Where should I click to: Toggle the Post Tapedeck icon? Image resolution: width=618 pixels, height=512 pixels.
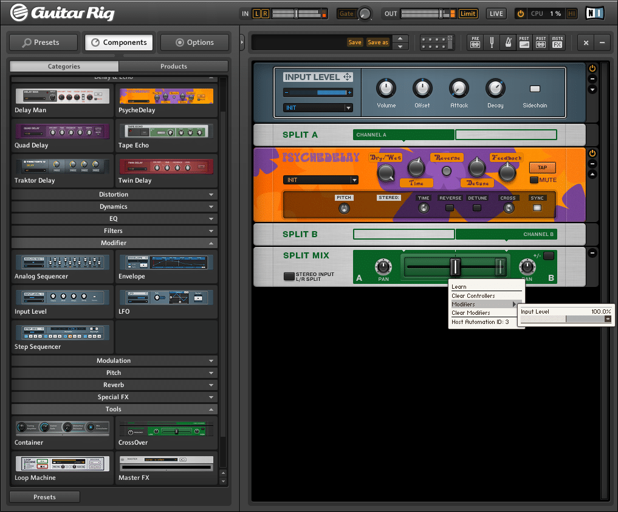click(541, 42)
